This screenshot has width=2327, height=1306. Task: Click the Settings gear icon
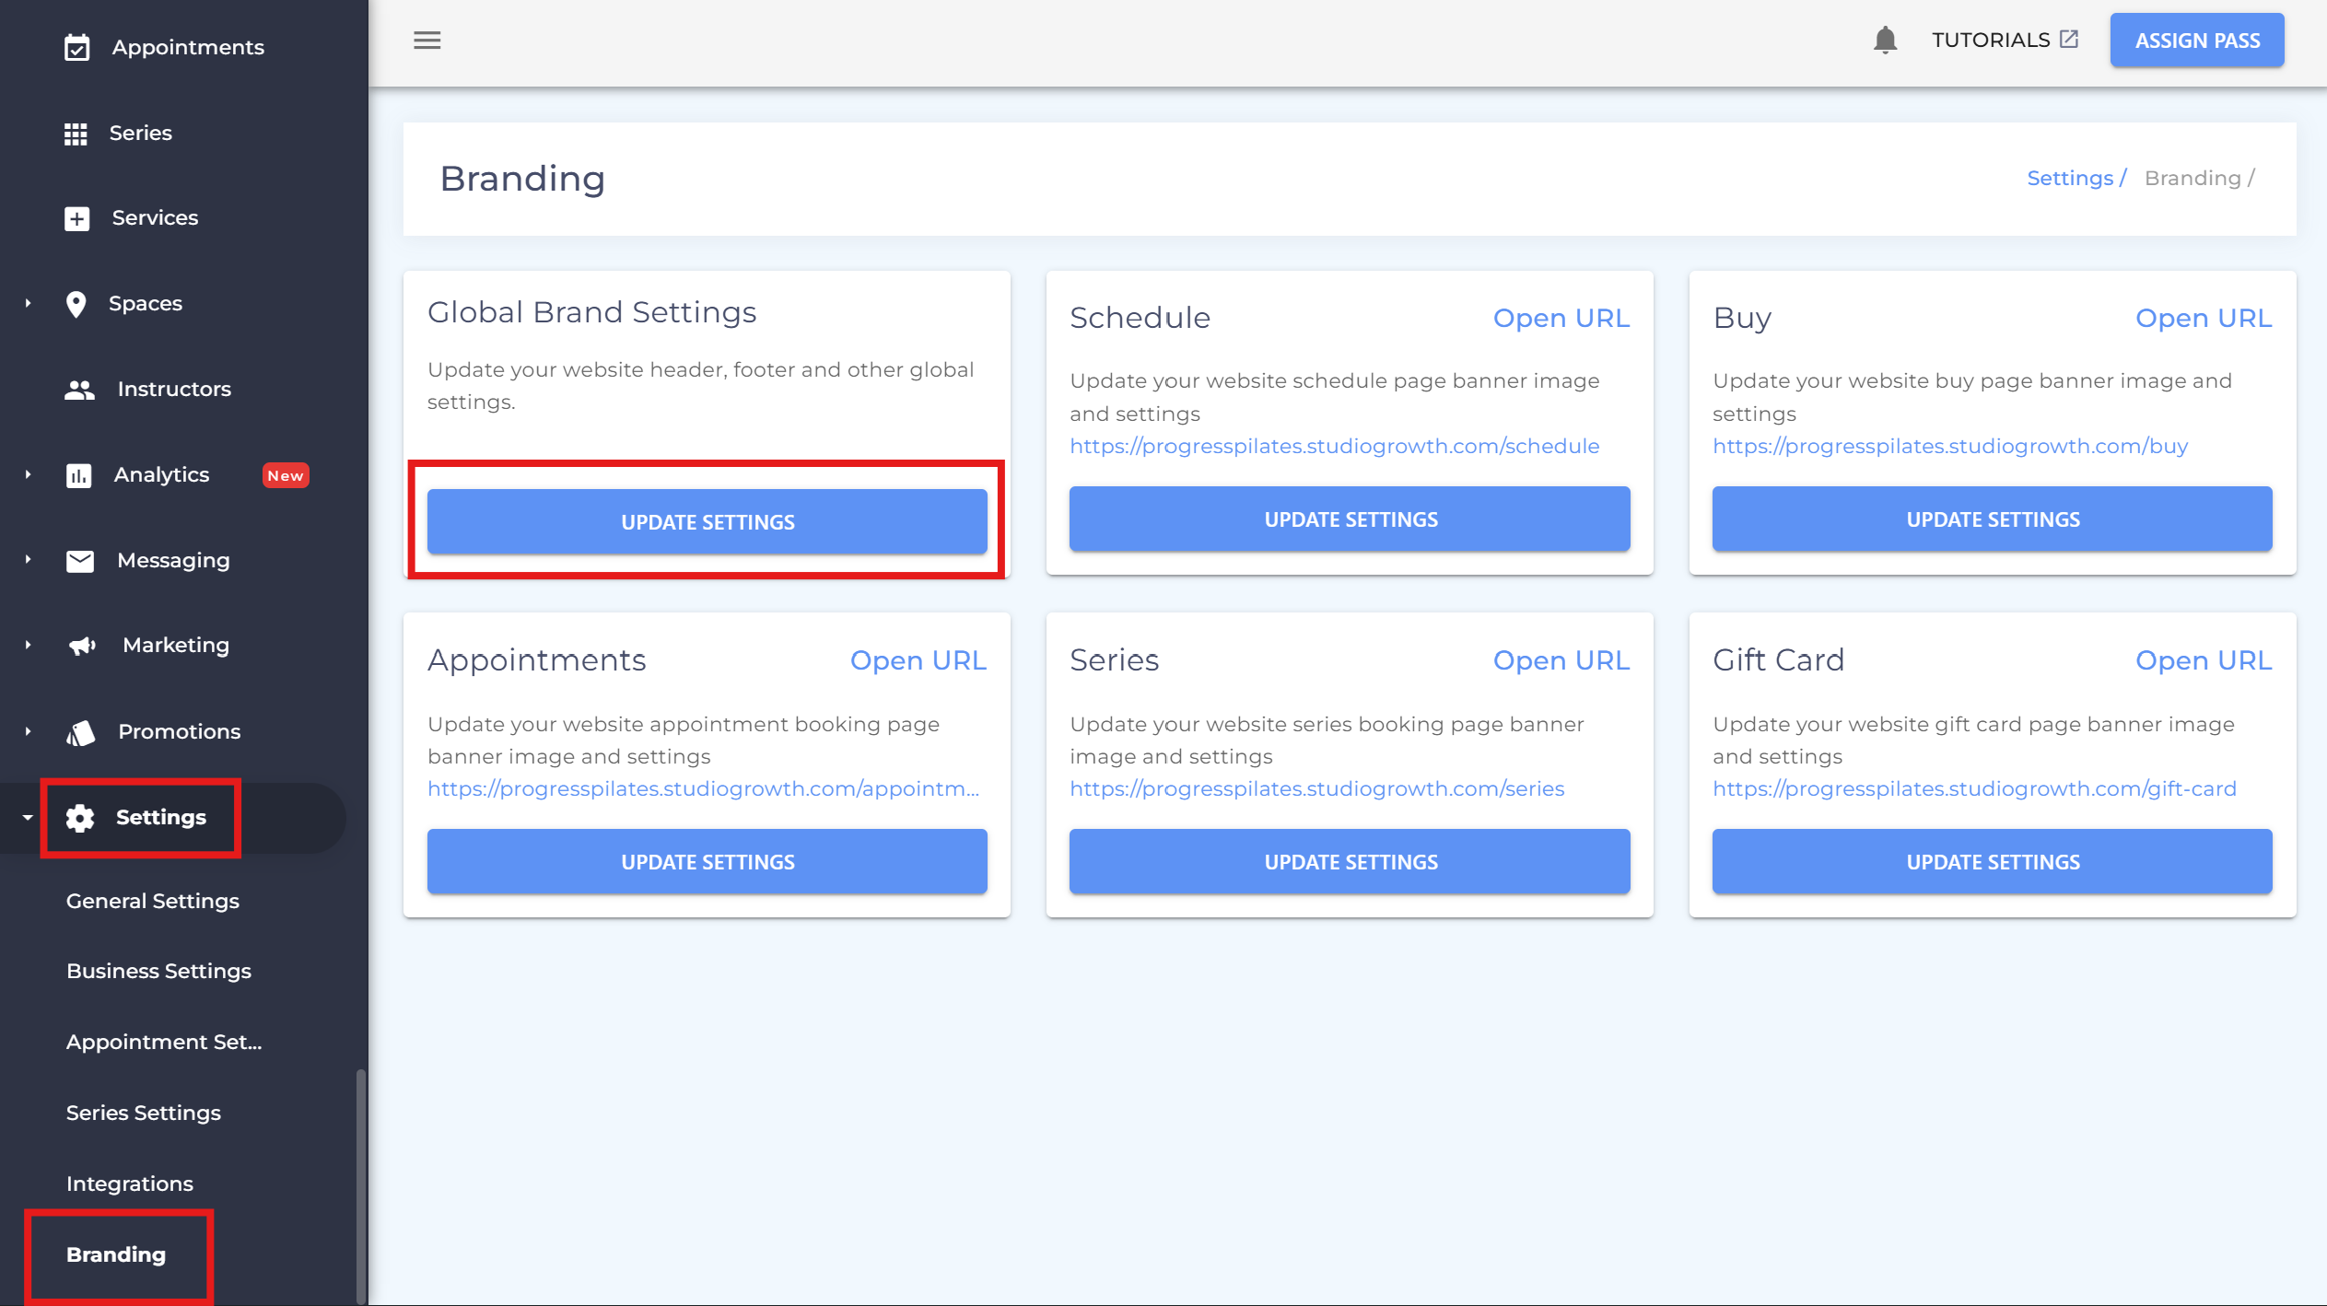click(x=80, y=818)
